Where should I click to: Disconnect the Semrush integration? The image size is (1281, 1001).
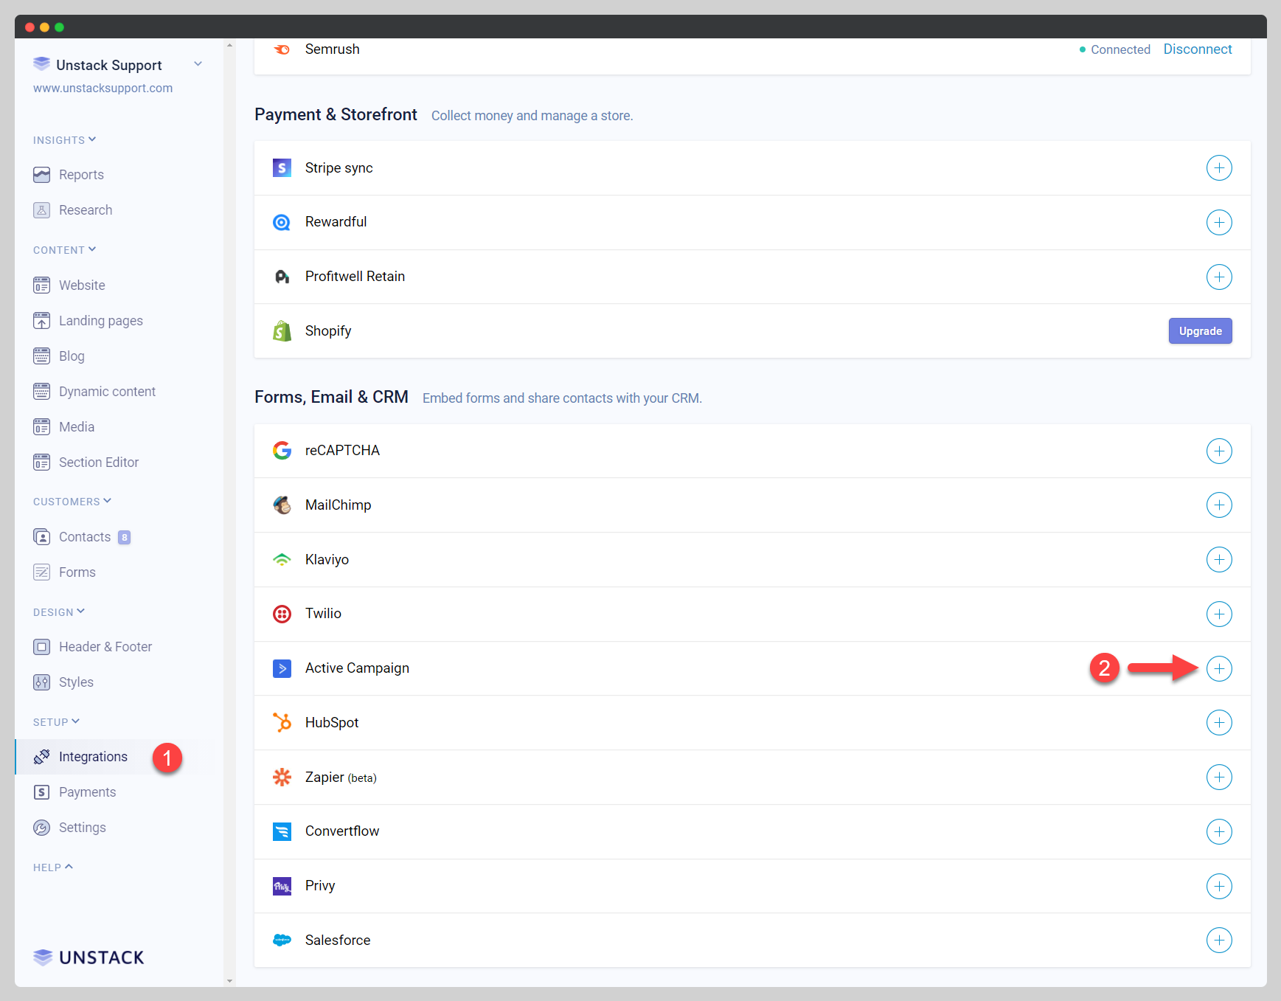point(1198,49)
